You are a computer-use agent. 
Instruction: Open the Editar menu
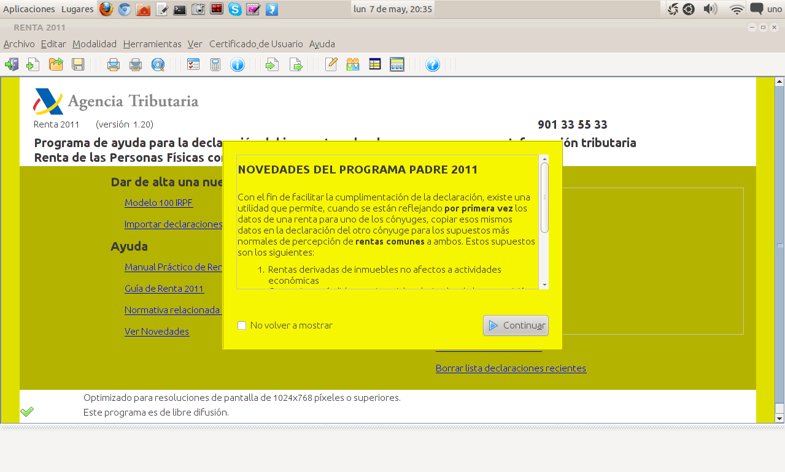point(53,44)
